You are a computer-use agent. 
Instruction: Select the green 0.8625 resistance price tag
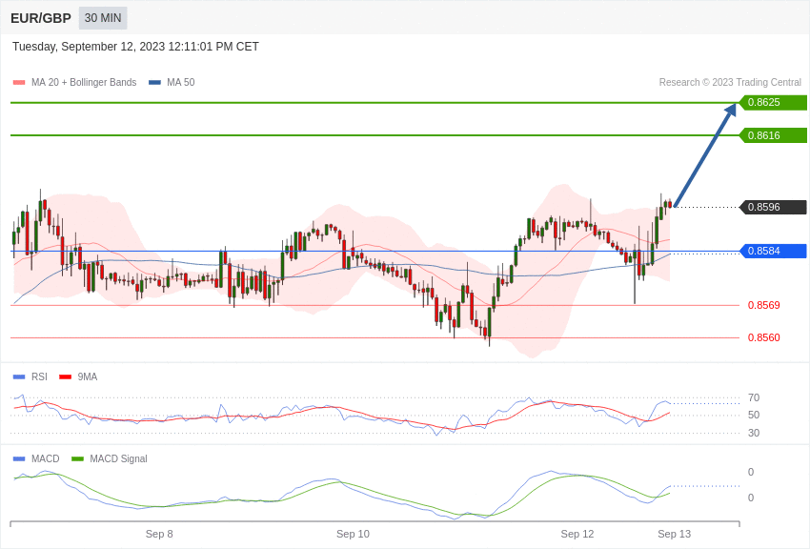click(773, 102)
